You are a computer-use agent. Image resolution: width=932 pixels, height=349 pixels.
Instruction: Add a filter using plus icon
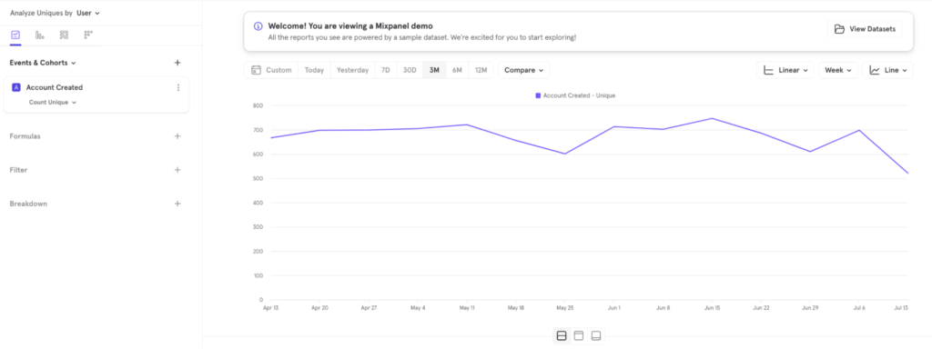177,170
